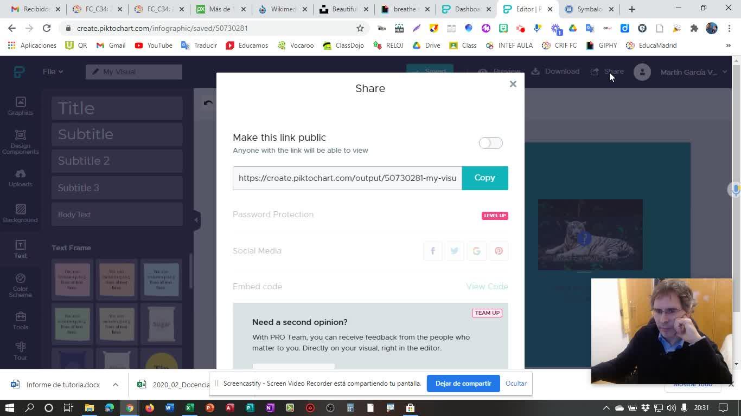Click Dejar de compartir button

pyautogui.click(x=463, y=383)
